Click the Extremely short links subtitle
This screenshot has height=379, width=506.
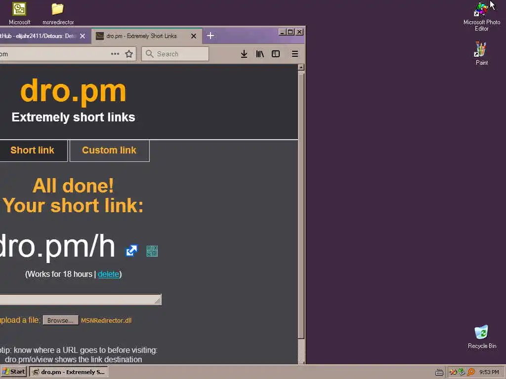click(73, 117)
